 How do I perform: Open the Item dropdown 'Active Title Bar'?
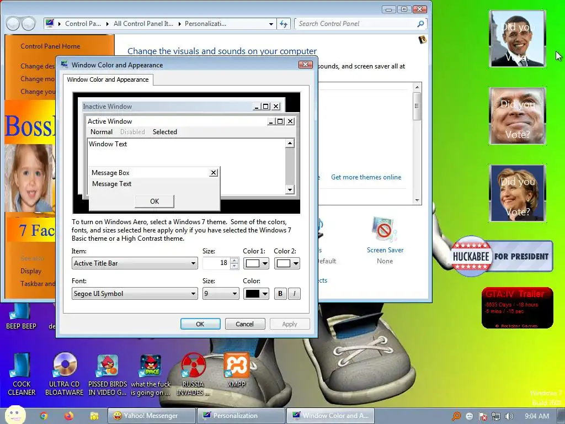pyautogui.click(x=135, y=263)
